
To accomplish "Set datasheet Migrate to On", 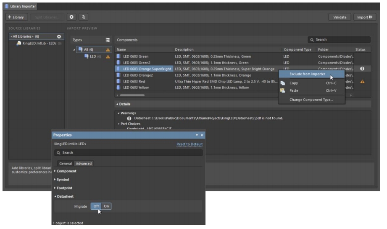I will (106, 206).
